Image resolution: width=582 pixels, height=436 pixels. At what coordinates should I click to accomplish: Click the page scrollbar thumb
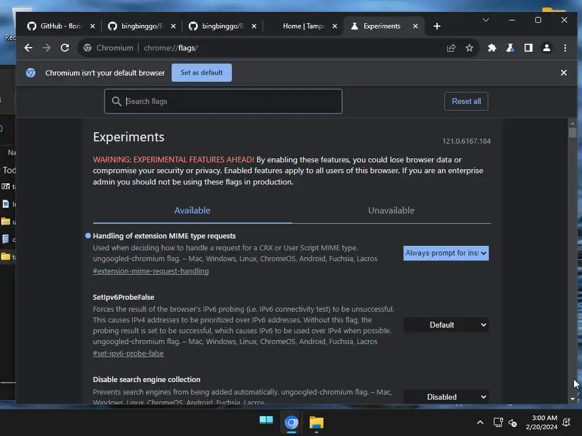coord(572,132)
